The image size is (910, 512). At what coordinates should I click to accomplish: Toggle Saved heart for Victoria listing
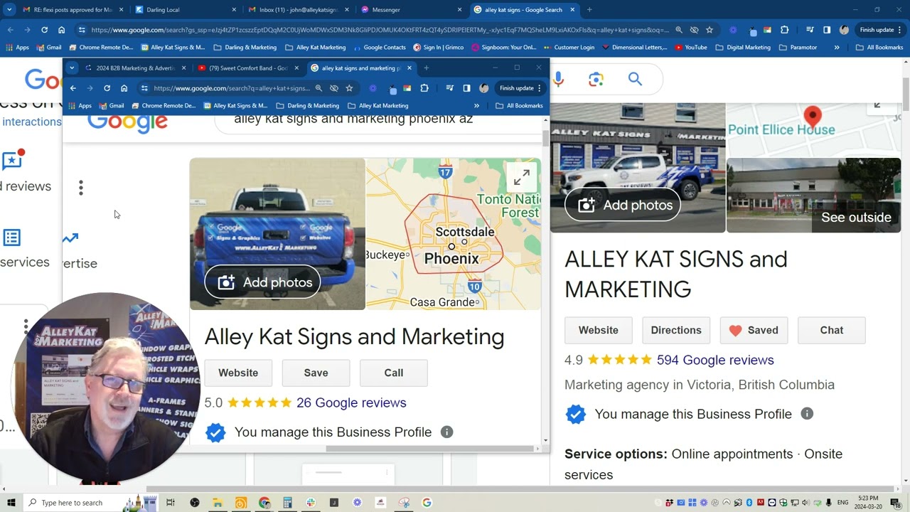coord(754,330)
